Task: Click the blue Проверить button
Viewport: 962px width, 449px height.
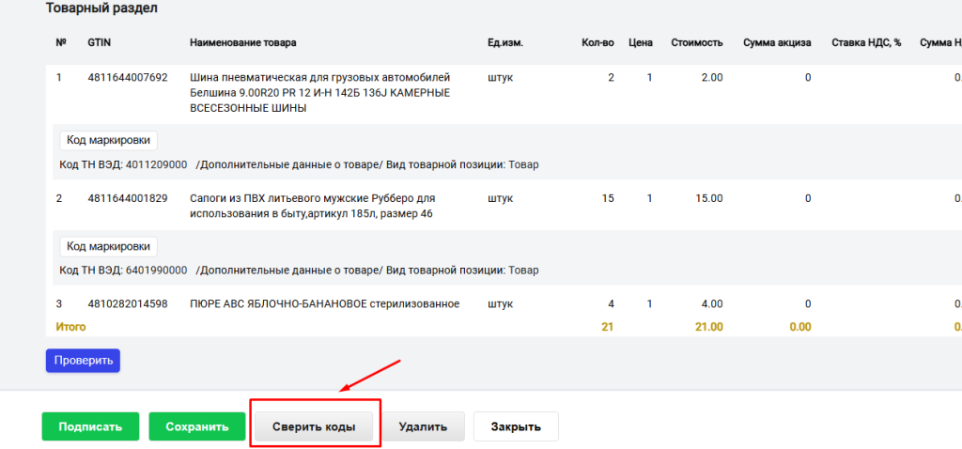Action: pos(83,360)
